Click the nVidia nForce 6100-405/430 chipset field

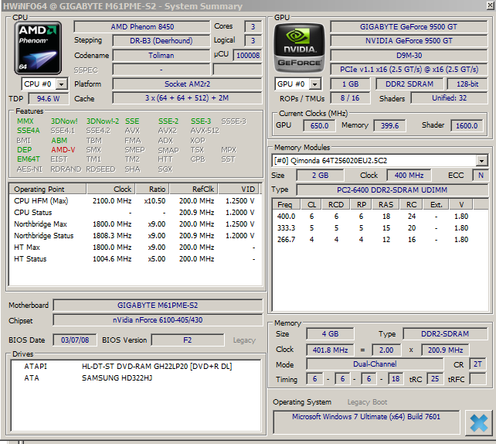coord(158,320)
